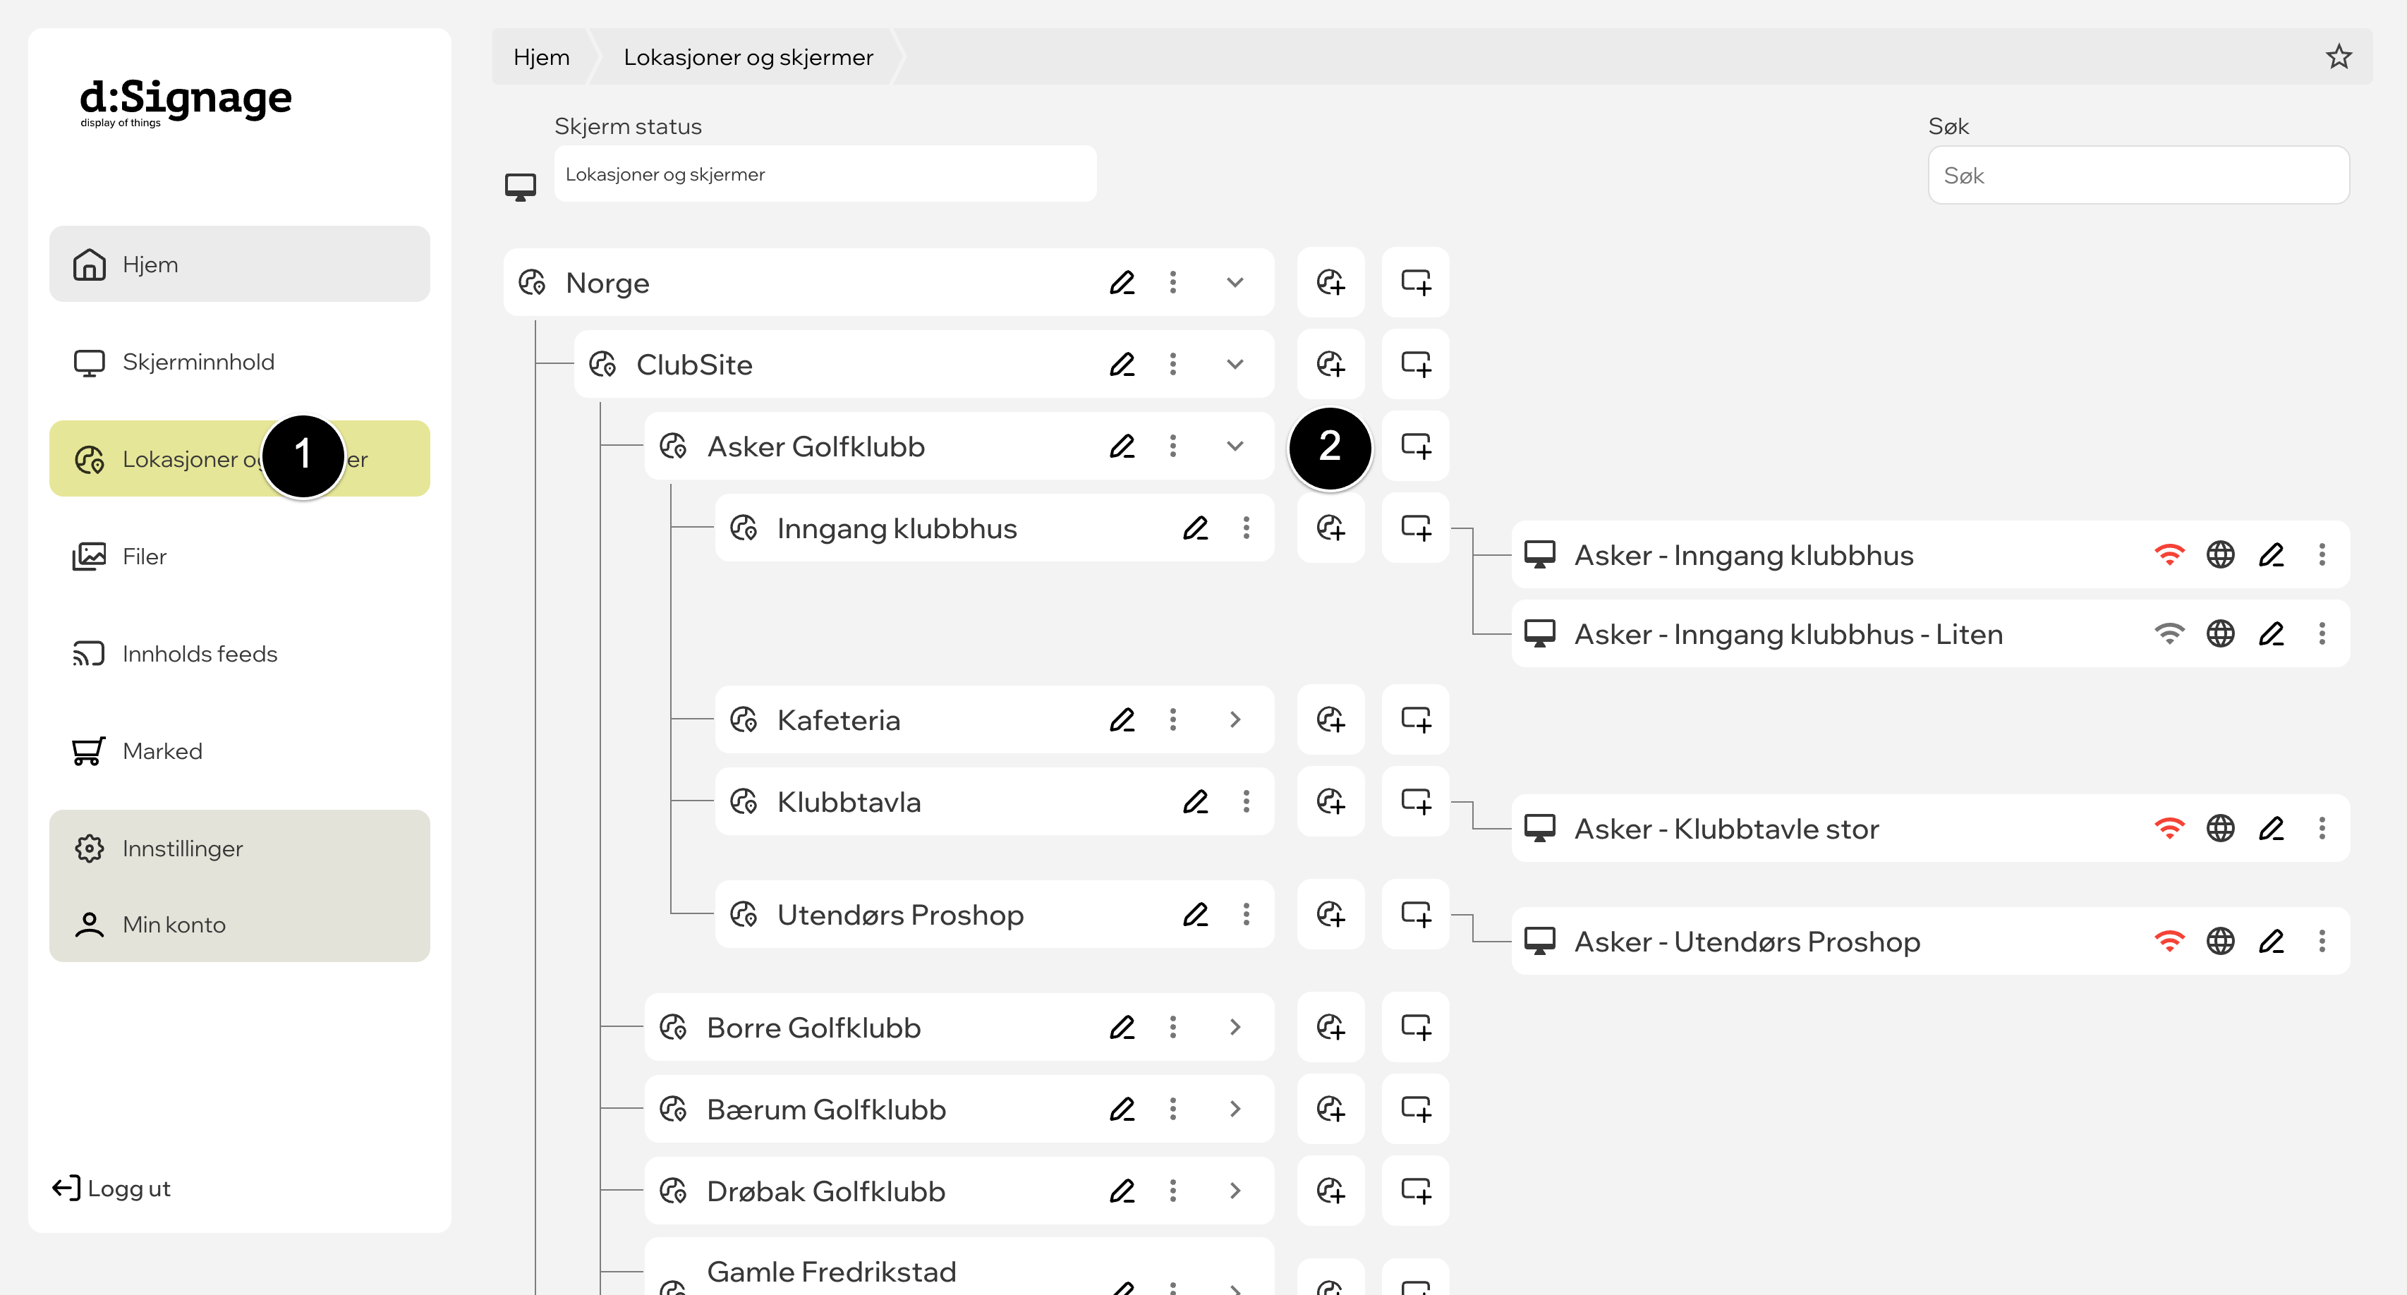Add sub-location under ClubSite
The height and width of the screenshot is (1295, 2407).
tap(1330, 365)
